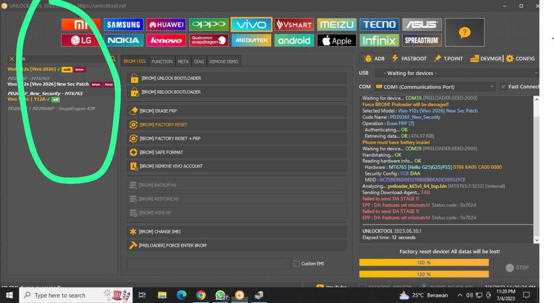Choose the Samsung brand logo
This screenshot has height=303, width=554.
point(123,24)
